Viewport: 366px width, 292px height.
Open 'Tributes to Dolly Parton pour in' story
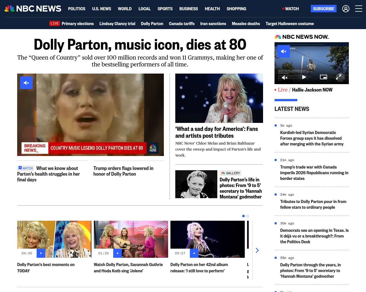(x=313, y=204)
